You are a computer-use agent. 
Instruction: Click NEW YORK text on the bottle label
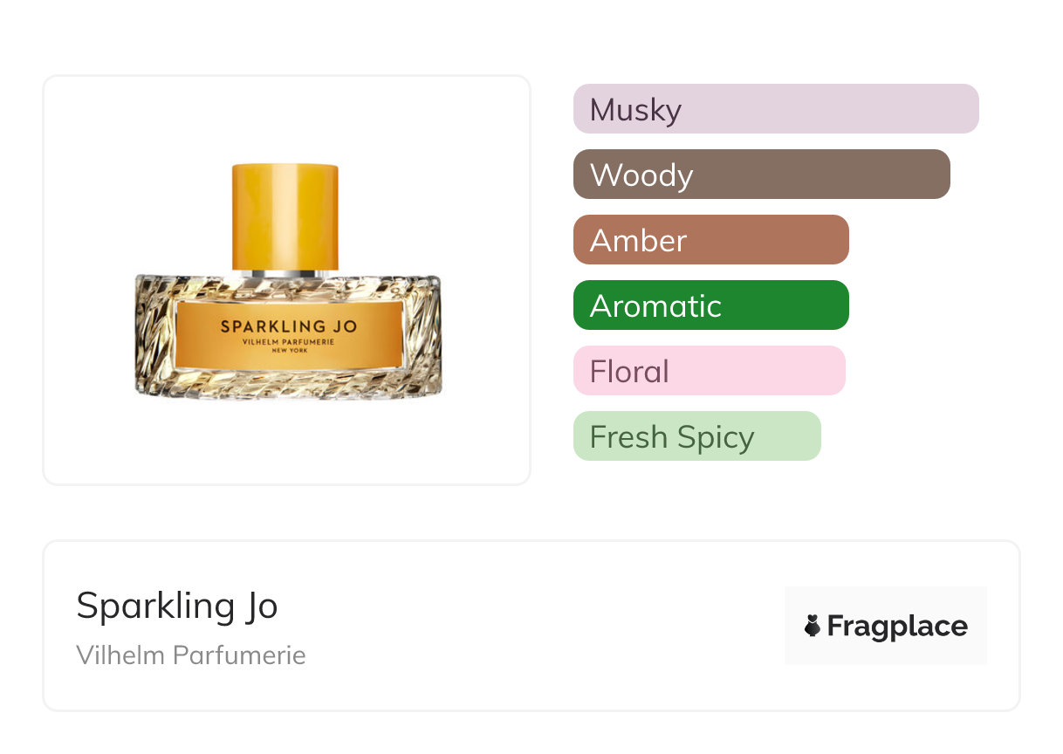click(288, 351)
